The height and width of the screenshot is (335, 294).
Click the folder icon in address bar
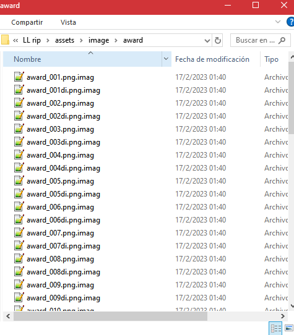click(x=5, y=40)
